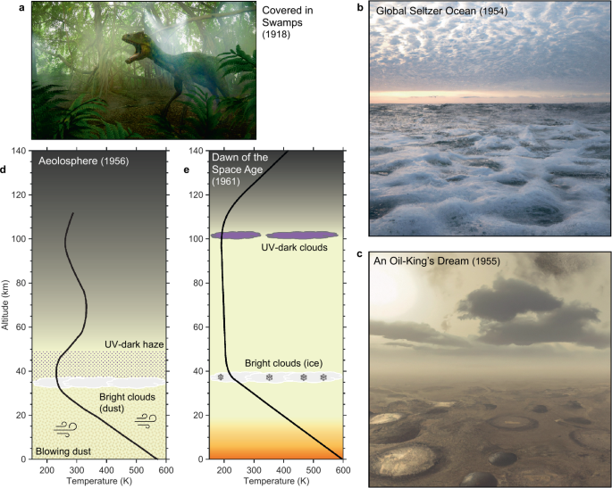
Task: Click the 'Covered in Swamps (1918)' caption
Action: (x=288, y=22)
